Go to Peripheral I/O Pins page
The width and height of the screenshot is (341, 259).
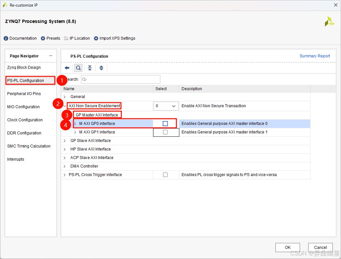[x=24, y=93]
